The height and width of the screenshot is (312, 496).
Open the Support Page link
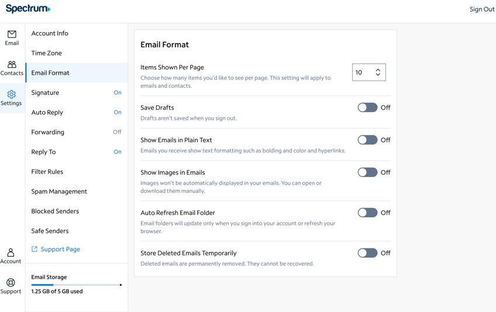(x=60, y=249)
